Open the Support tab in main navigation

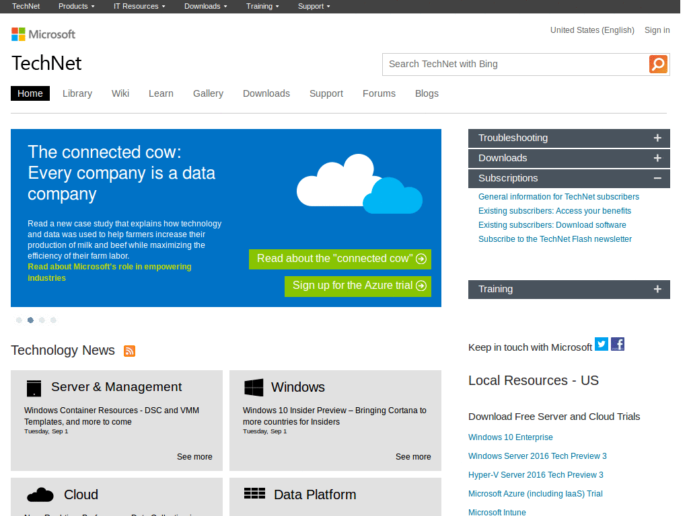coord(326,93)
